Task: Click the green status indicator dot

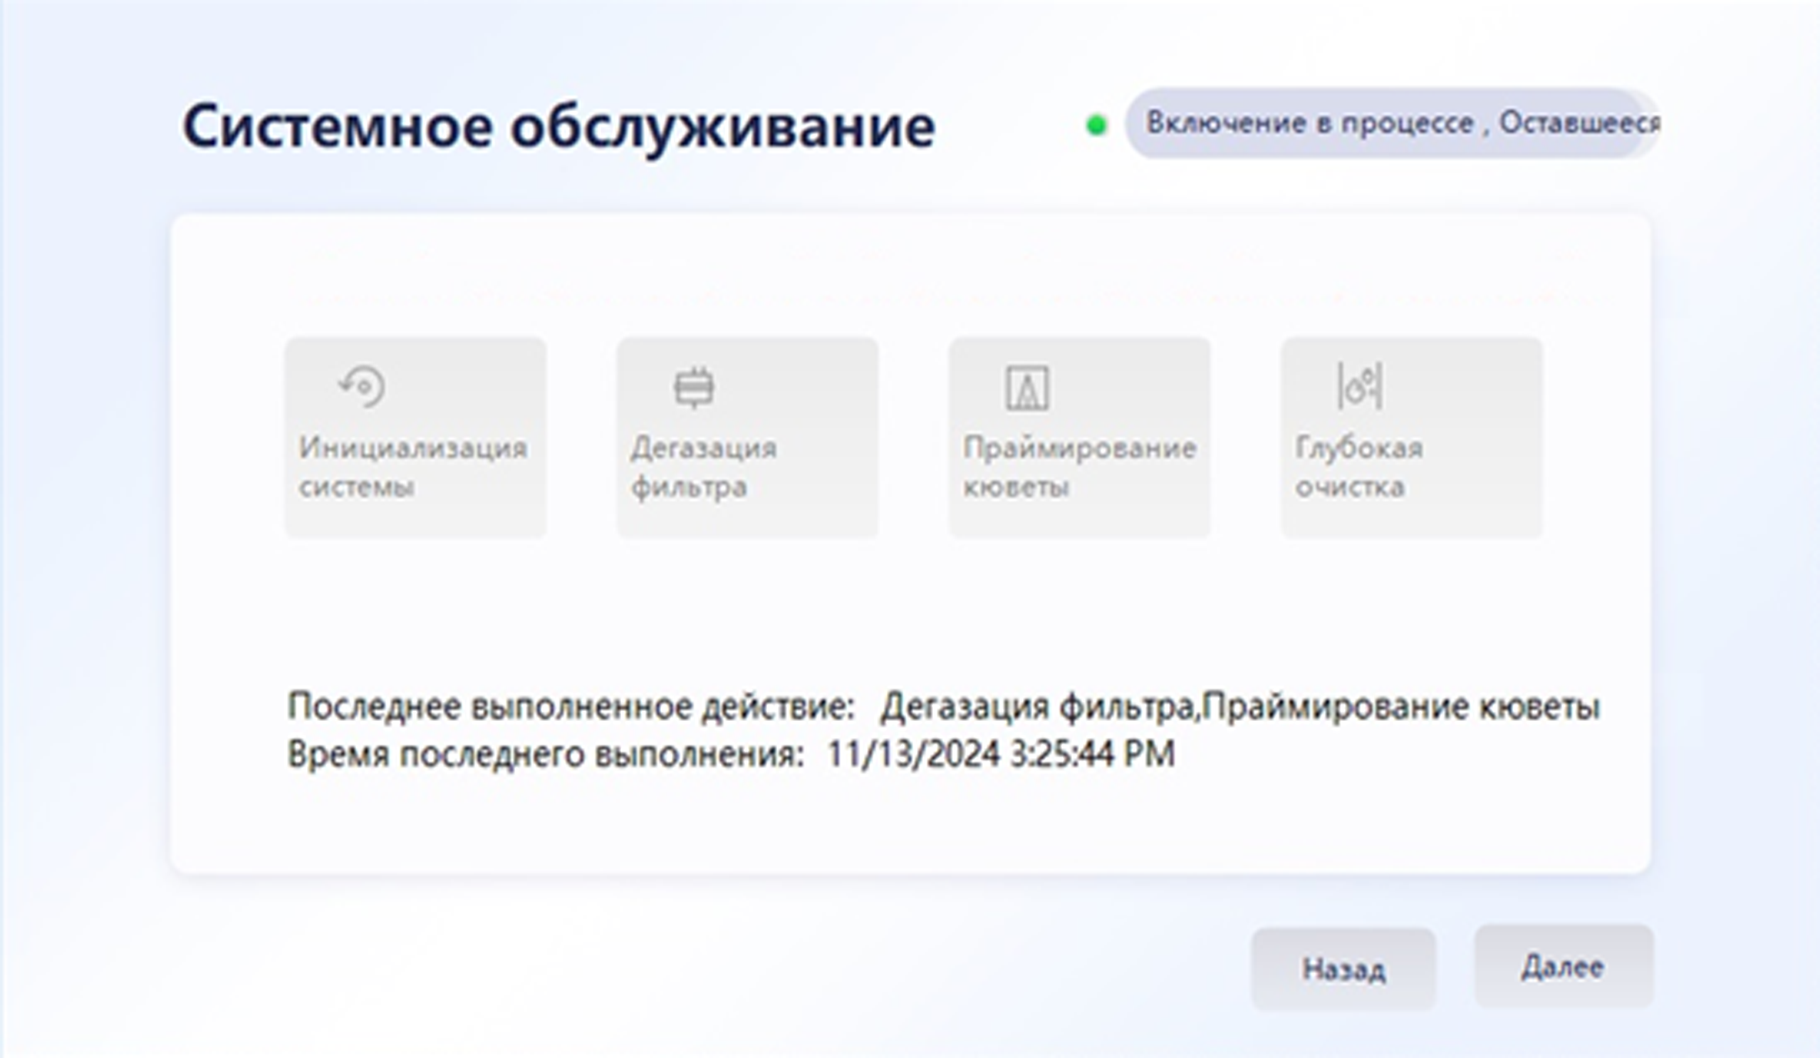Action: 1096,125
